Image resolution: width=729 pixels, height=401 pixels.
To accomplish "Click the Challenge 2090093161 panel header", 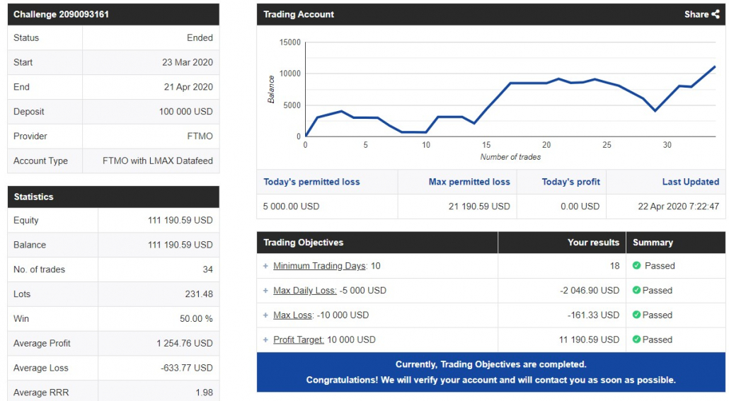I will point(113,14).
